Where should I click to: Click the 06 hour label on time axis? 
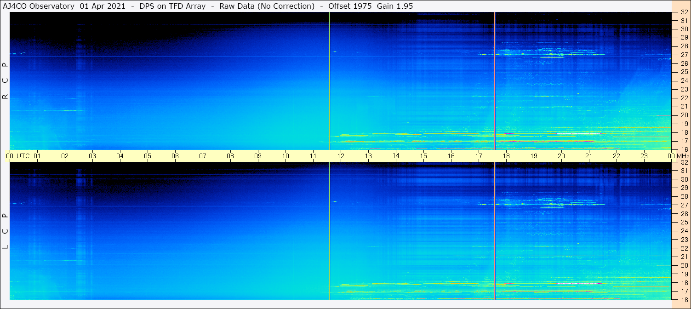(x=175, y=156)
